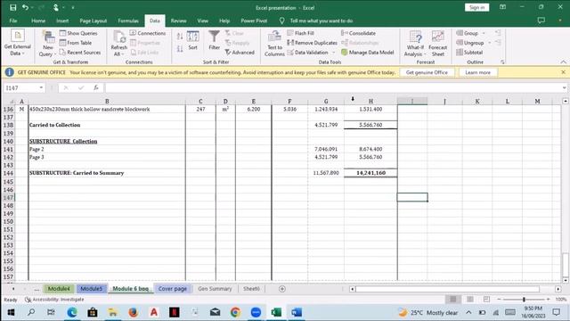Image resolution: width=570 pixels, height=321 pixels.
Task: Switch to Power Pivot tab
Action: click(x=254, y=21)
